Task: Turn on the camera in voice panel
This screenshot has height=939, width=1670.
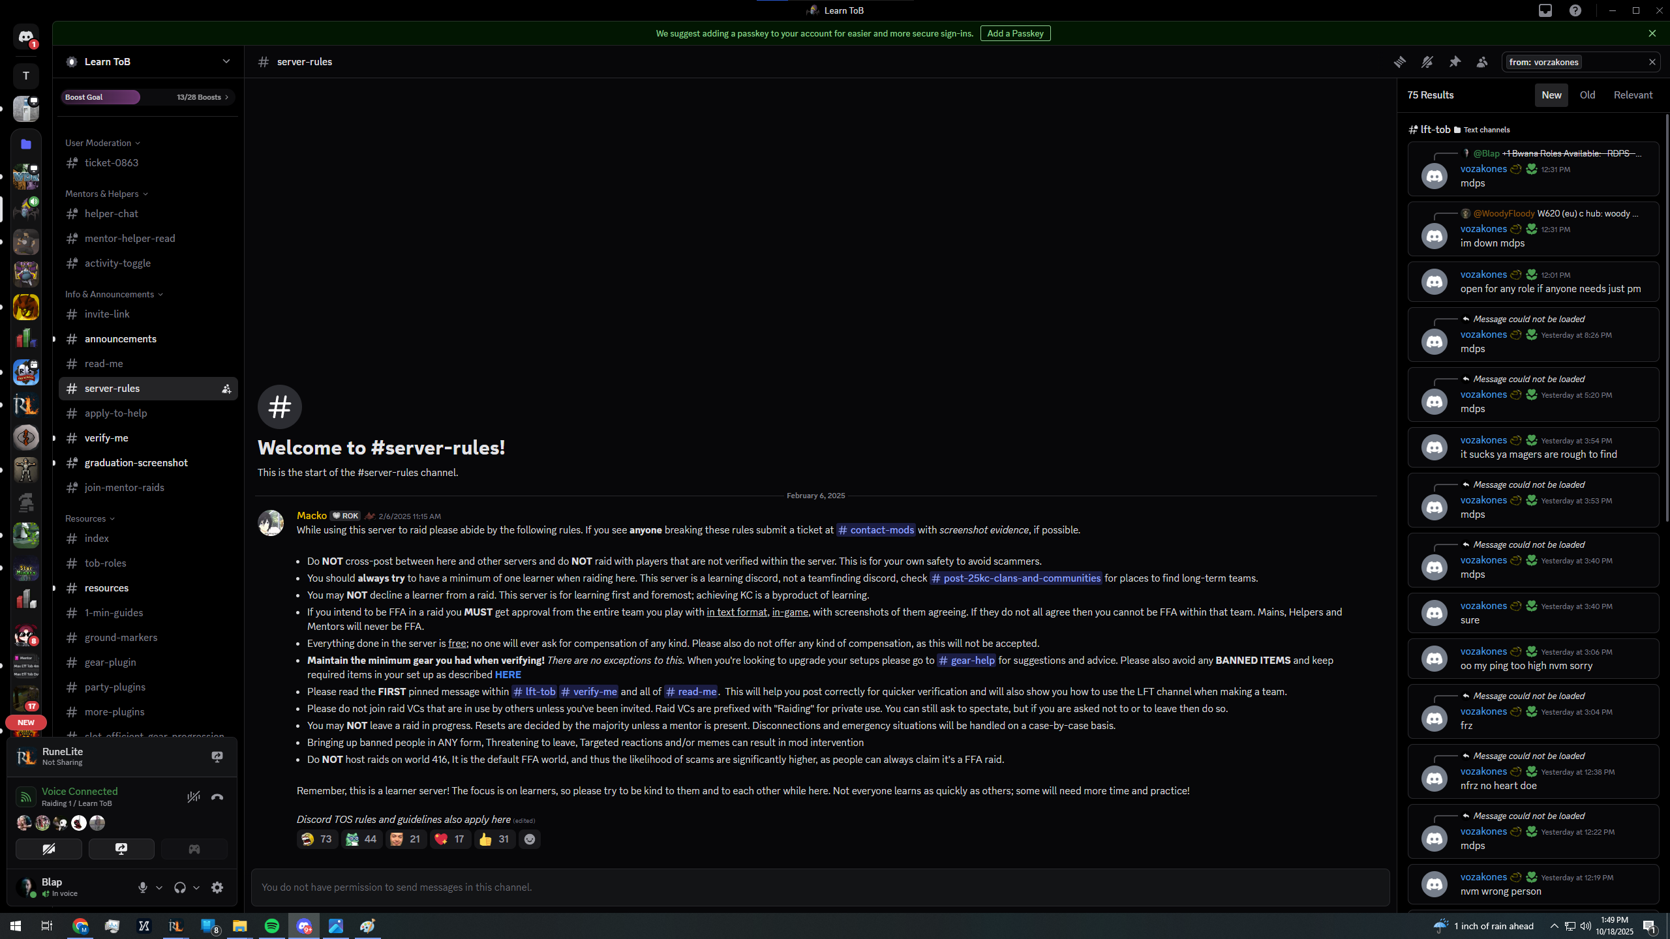Action: pyautogui.click(x=49, y=849)
